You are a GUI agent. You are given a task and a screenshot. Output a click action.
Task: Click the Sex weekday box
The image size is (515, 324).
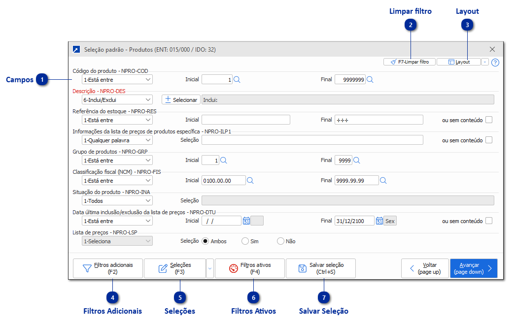click(390, 221)
